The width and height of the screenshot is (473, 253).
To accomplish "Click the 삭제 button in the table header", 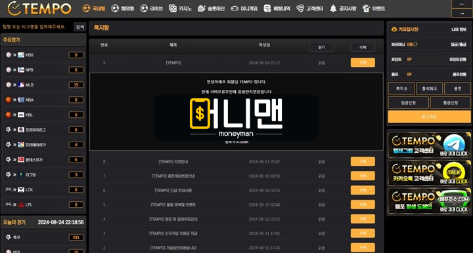I will click(x=363, y=47).
